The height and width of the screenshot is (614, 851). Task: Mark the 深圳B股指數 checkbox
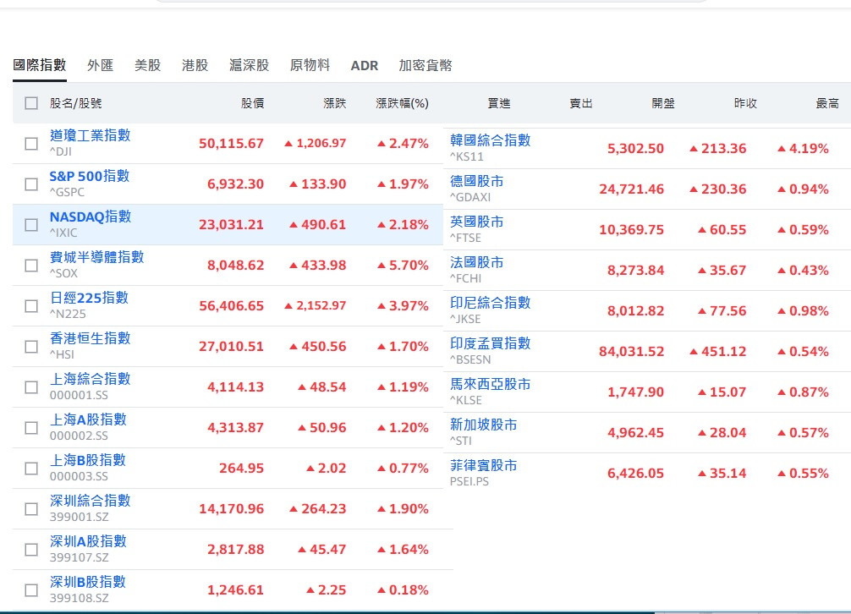[31, 590]
